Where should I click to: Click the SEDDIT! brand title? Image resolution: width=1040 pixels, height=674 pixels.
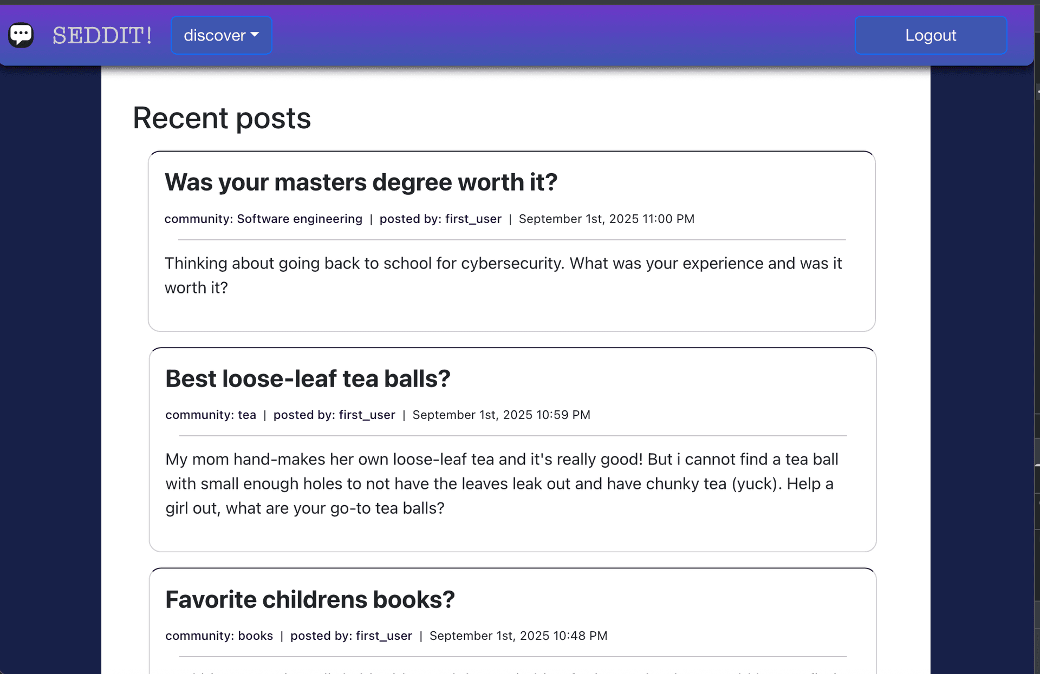(x=102, y=36)
